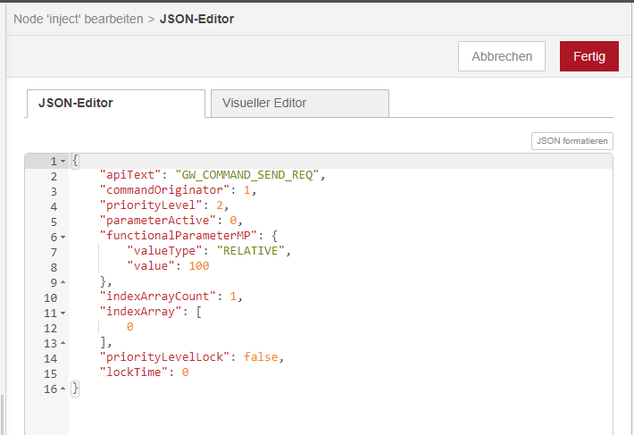Click the opening brace on line 1

click(75, 161)
